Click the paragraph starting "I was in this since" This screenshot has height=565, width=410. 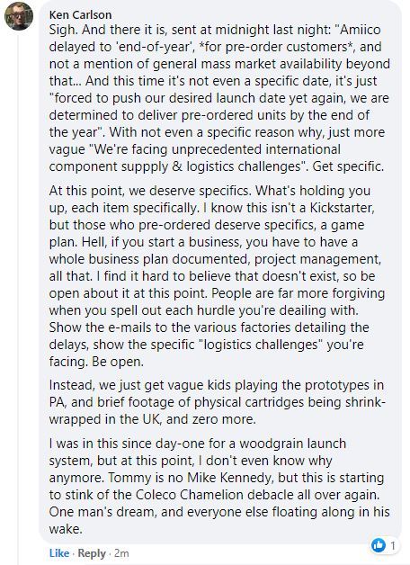tap(219, 486)
